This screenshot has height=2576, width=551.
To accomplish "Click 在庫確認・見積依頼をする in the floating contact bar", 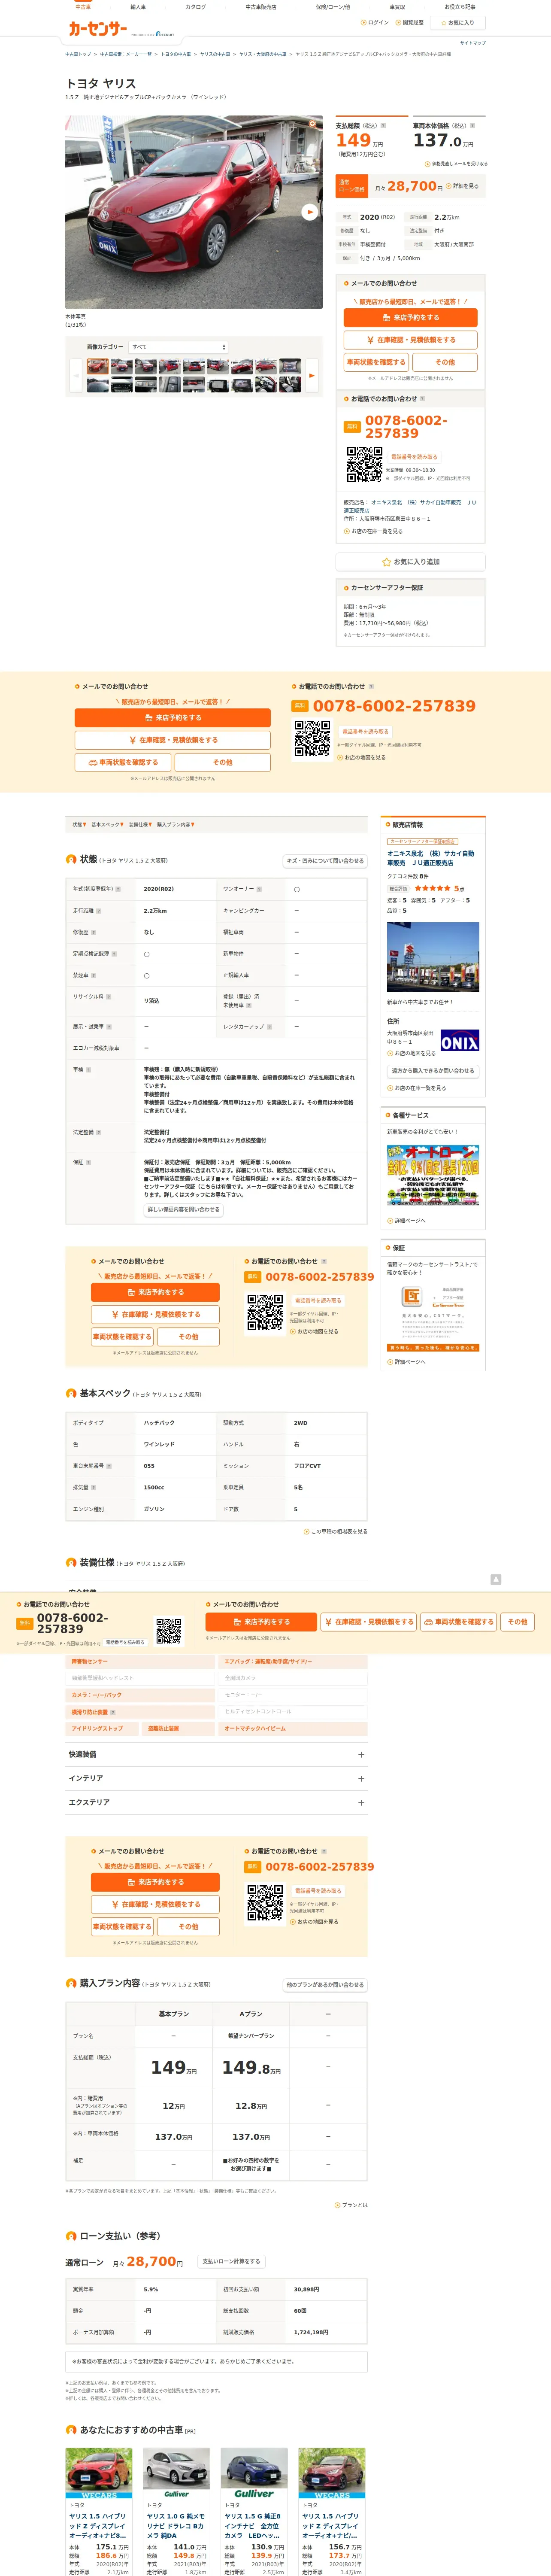I will (369, 1622).
